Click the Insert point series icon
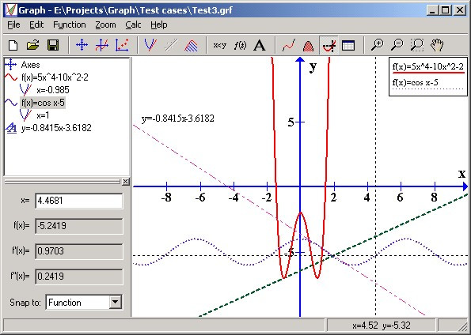 click(x=122, y=46)
